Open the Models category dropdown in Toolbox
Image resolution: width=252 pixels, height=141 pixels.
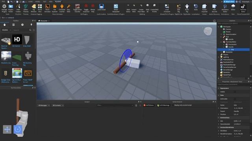pyautogui.click(x=6, y=30)
